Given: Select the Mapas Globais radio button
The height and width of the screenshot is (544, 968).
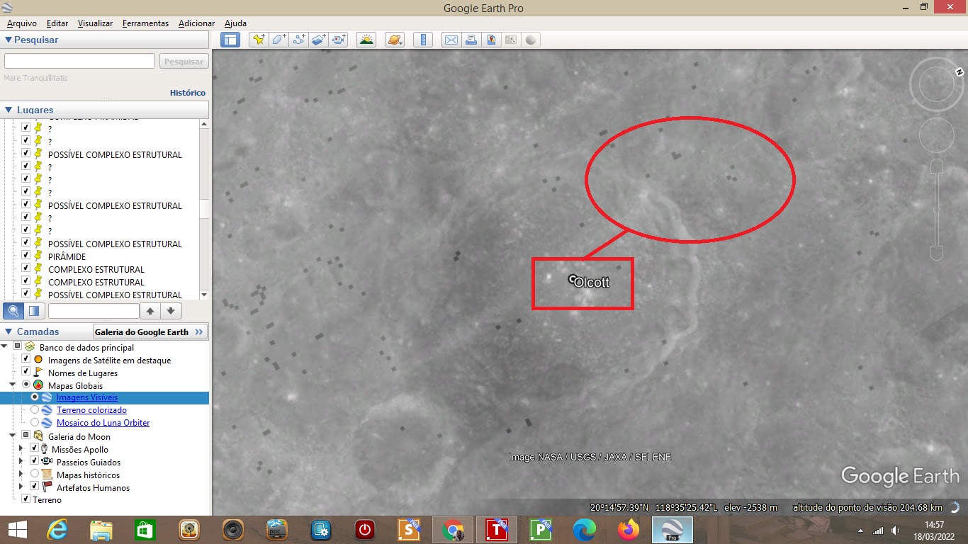Looking at the screenshot, I should (26, 385).
